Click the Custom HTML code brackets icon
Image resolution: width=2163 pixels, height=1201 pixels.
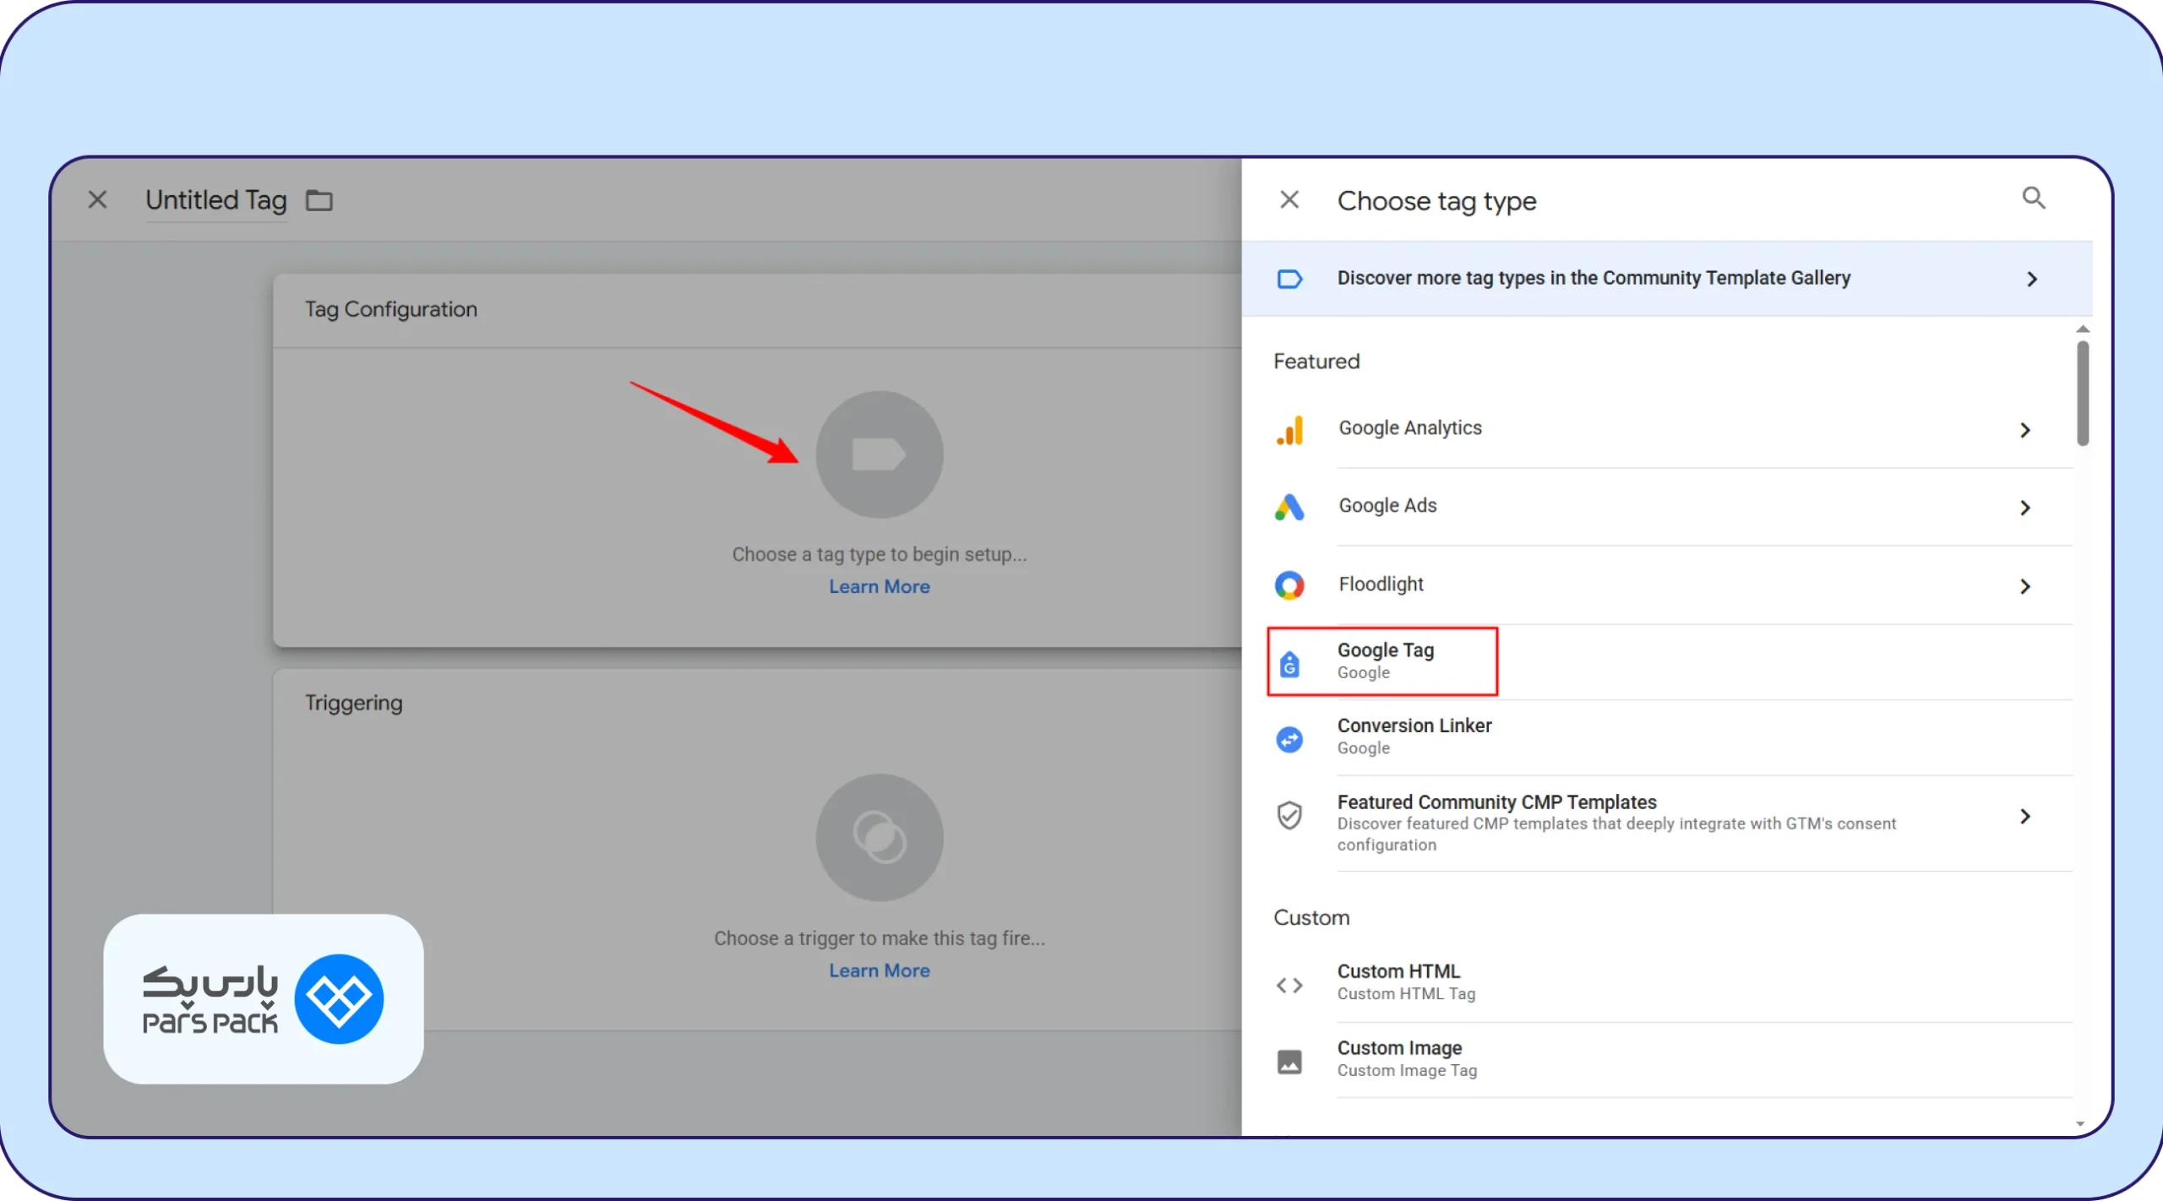(1289, 986)
